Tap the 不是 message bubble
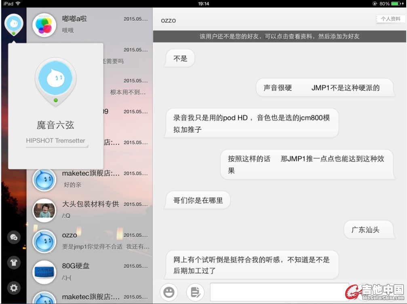Screen dimensions: 407x304 point(179,59)
